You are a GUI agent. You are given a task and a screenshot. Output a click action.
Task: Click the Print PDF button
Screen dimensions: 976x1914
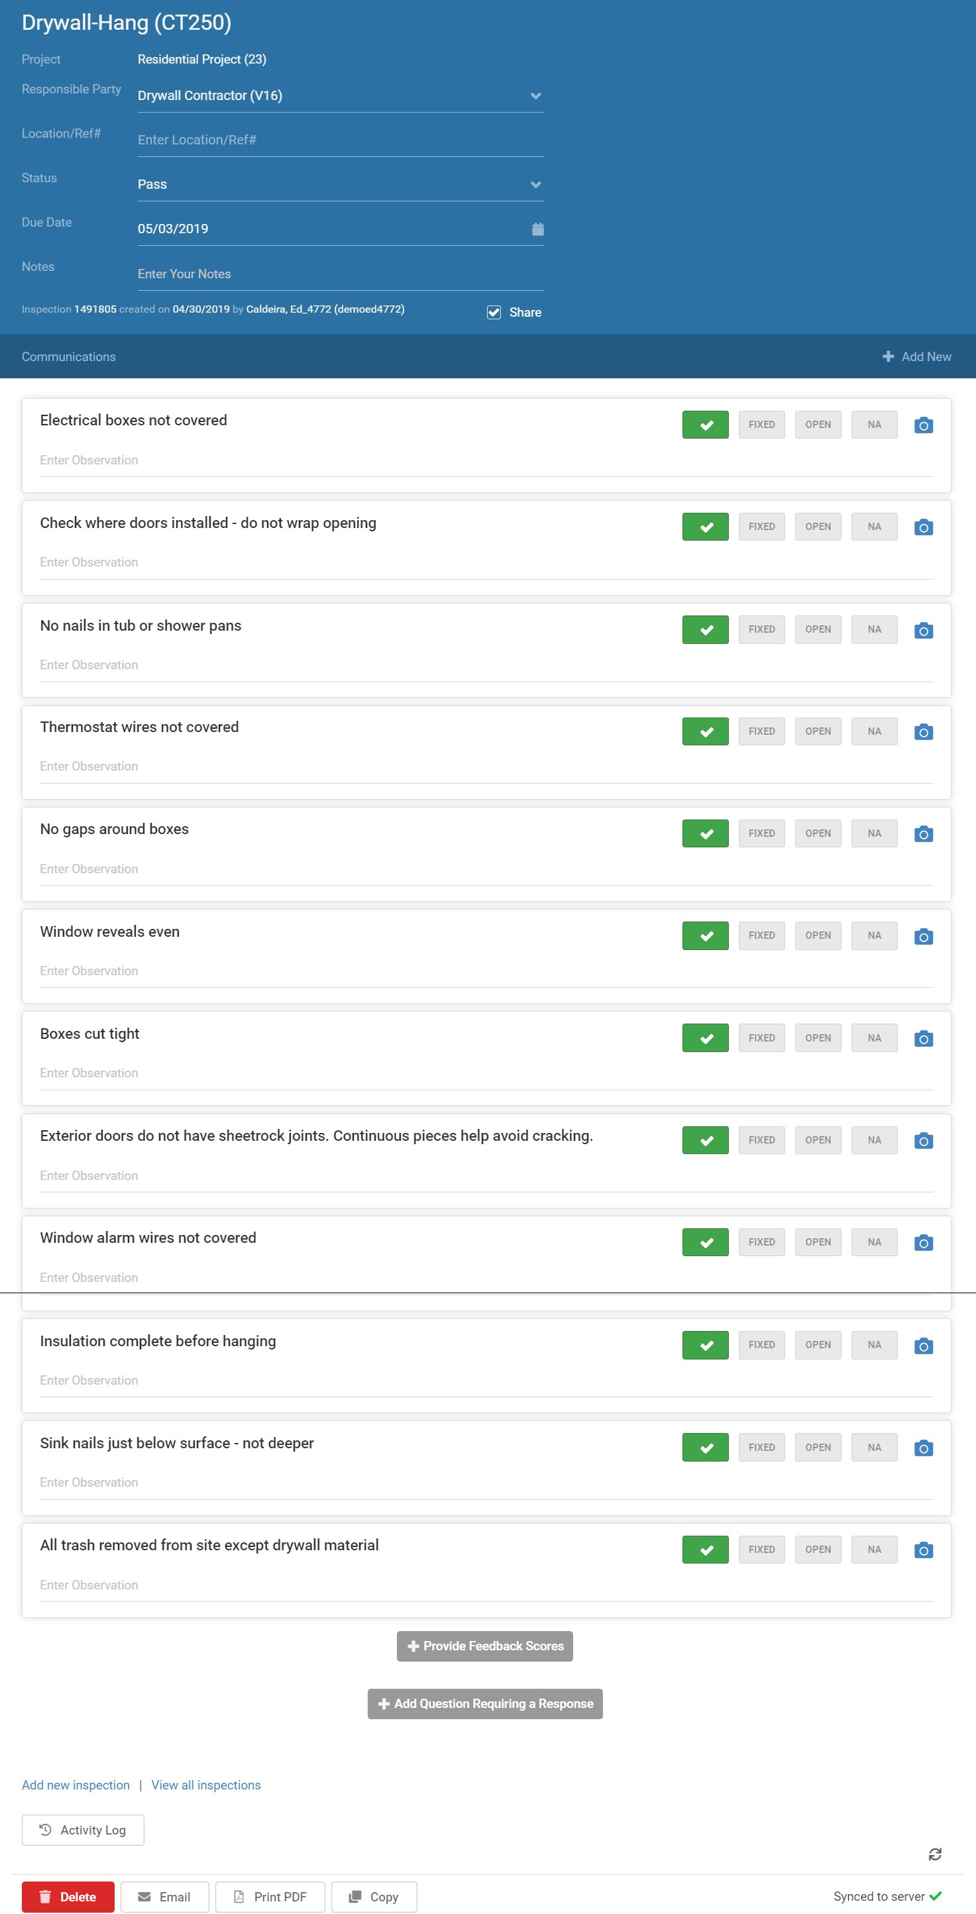click(270, 1897)
